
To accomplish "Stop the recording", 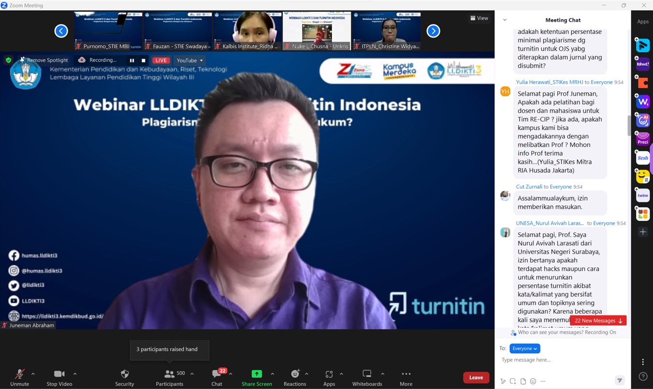I will 143,60.
